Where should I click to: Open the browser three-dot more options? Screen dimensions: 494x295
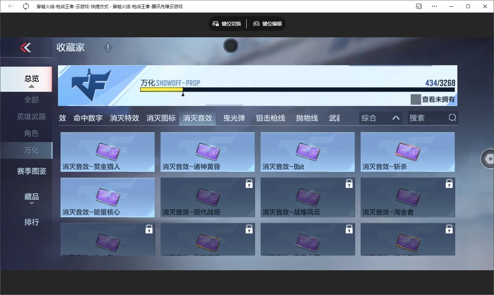click(x=434, y=6)
